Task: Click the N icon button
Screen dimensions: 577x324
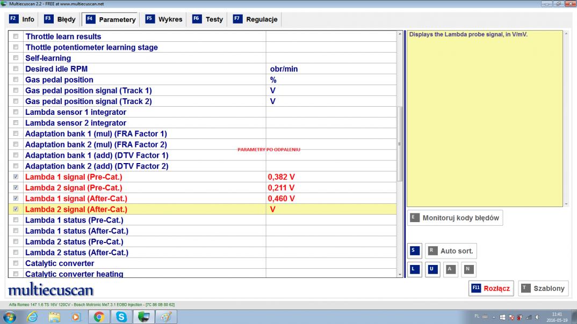Action: tap(468, 269)
